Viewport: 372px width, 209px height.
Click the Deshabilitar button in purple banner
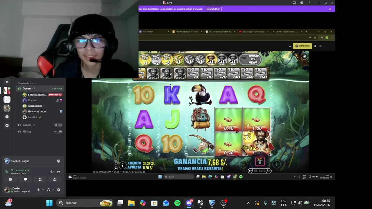(213, 9)
